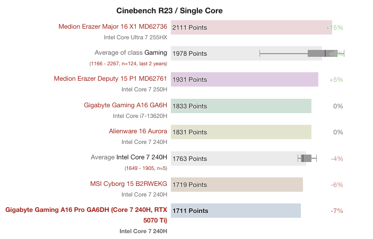Click the 1711 Points blue bar
The image size is (373, 239).
click(x=236, y=211)
